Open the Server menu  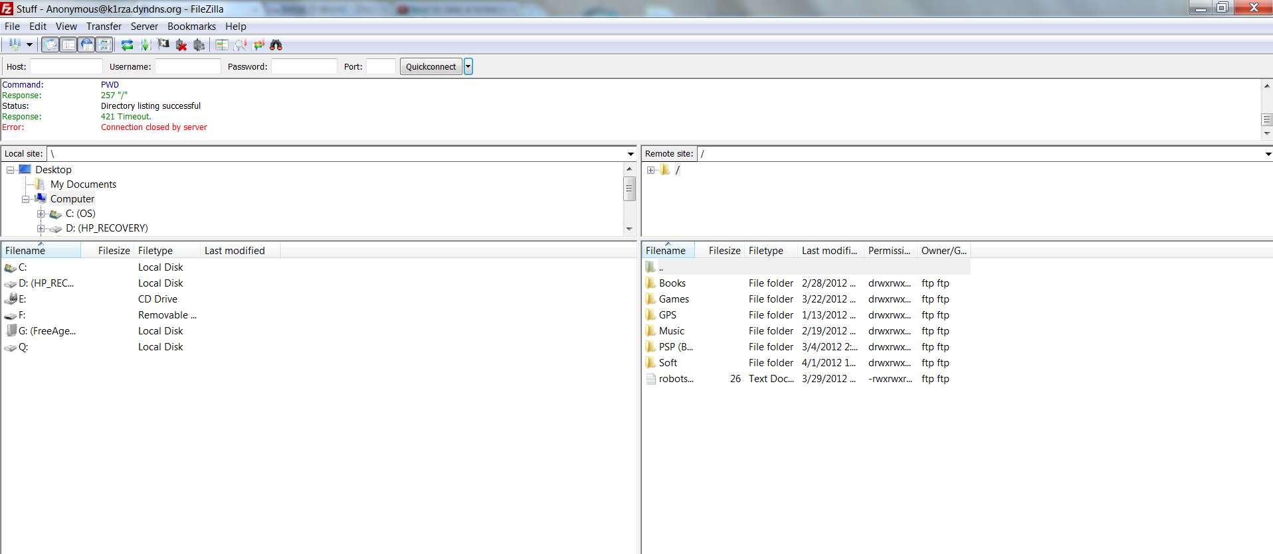coord(144,27)
